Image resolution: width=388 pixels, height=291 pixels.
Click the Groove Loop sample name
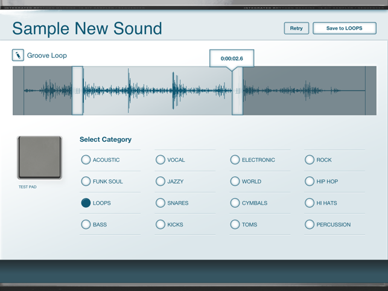47,56
